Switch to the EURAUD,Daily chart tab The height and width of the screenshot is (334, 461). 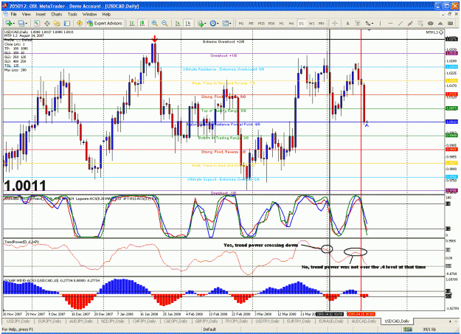click(331, 321)
